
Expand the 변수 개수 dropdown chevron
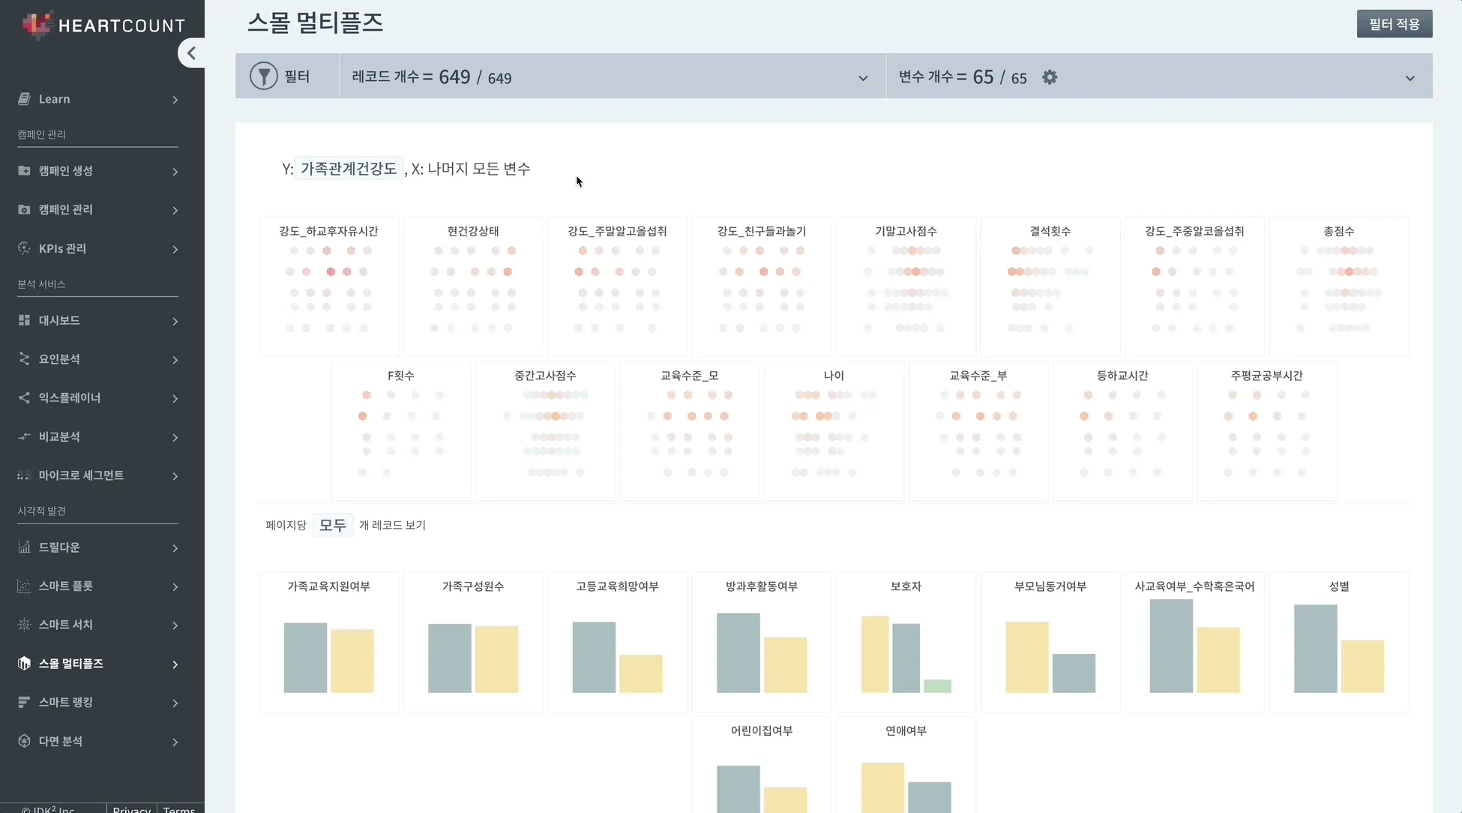[x=1410, y=78]
